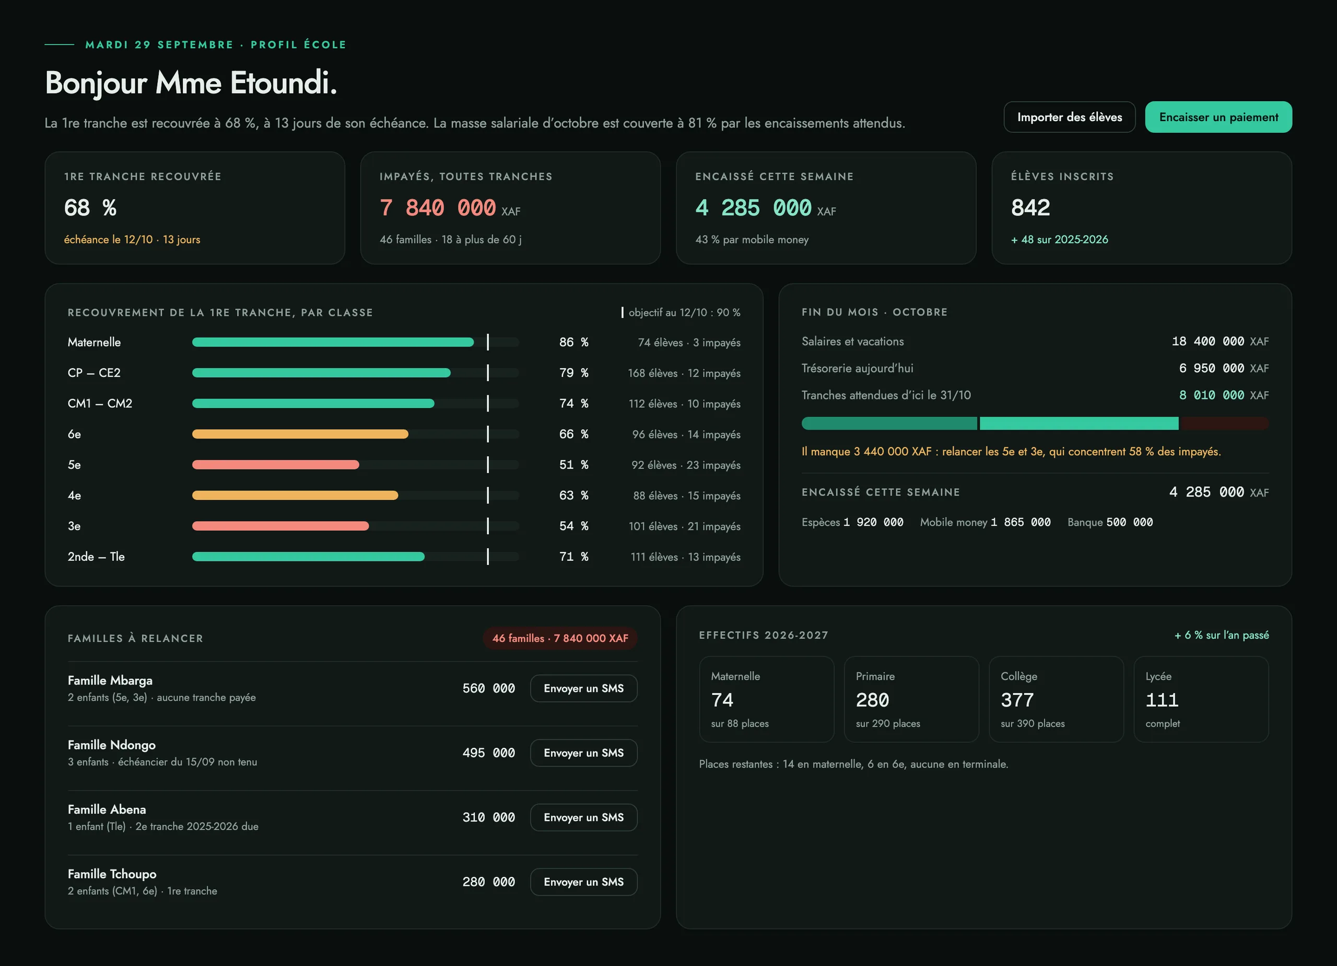Click 'Places restantes' note text

[853, 764]
